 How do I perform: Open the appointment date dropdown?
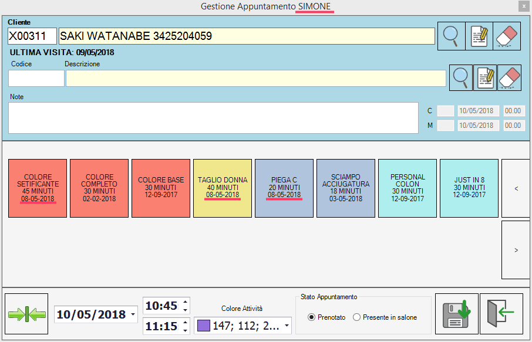(133, 315)
